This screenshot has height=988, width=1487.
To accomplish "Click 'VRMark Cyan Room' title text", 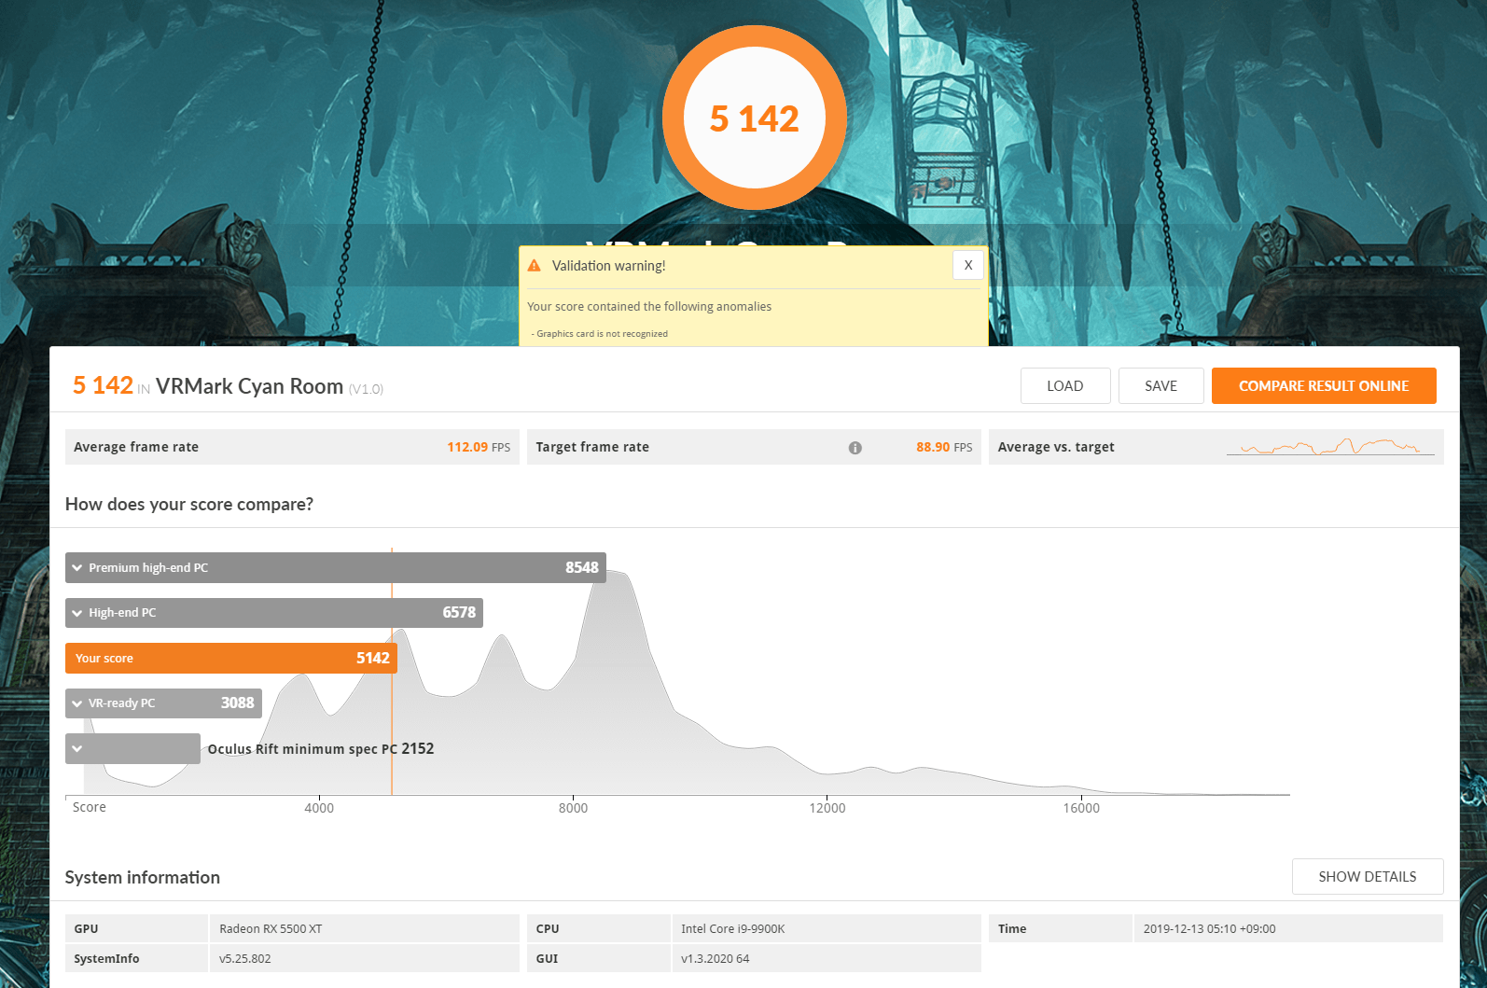I will (x=249, y=386).
